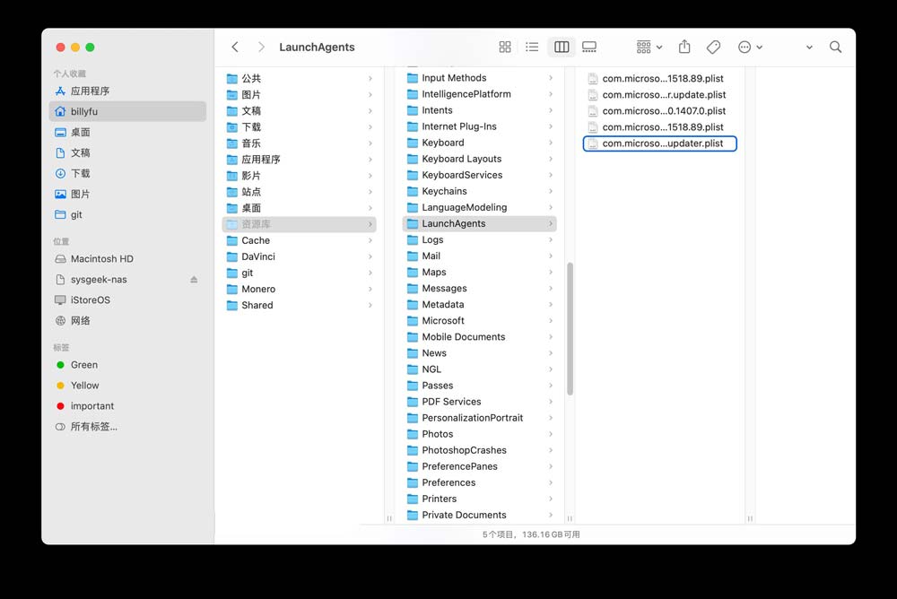Select Macintosh HD in sidebar
This screenshot has width=897, height=599.
click(x=127, y=258)
